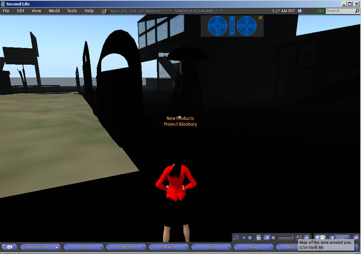Screen dimensions: 361x254
Task: Click the media filmstrip icon
Action: (258, 237)
